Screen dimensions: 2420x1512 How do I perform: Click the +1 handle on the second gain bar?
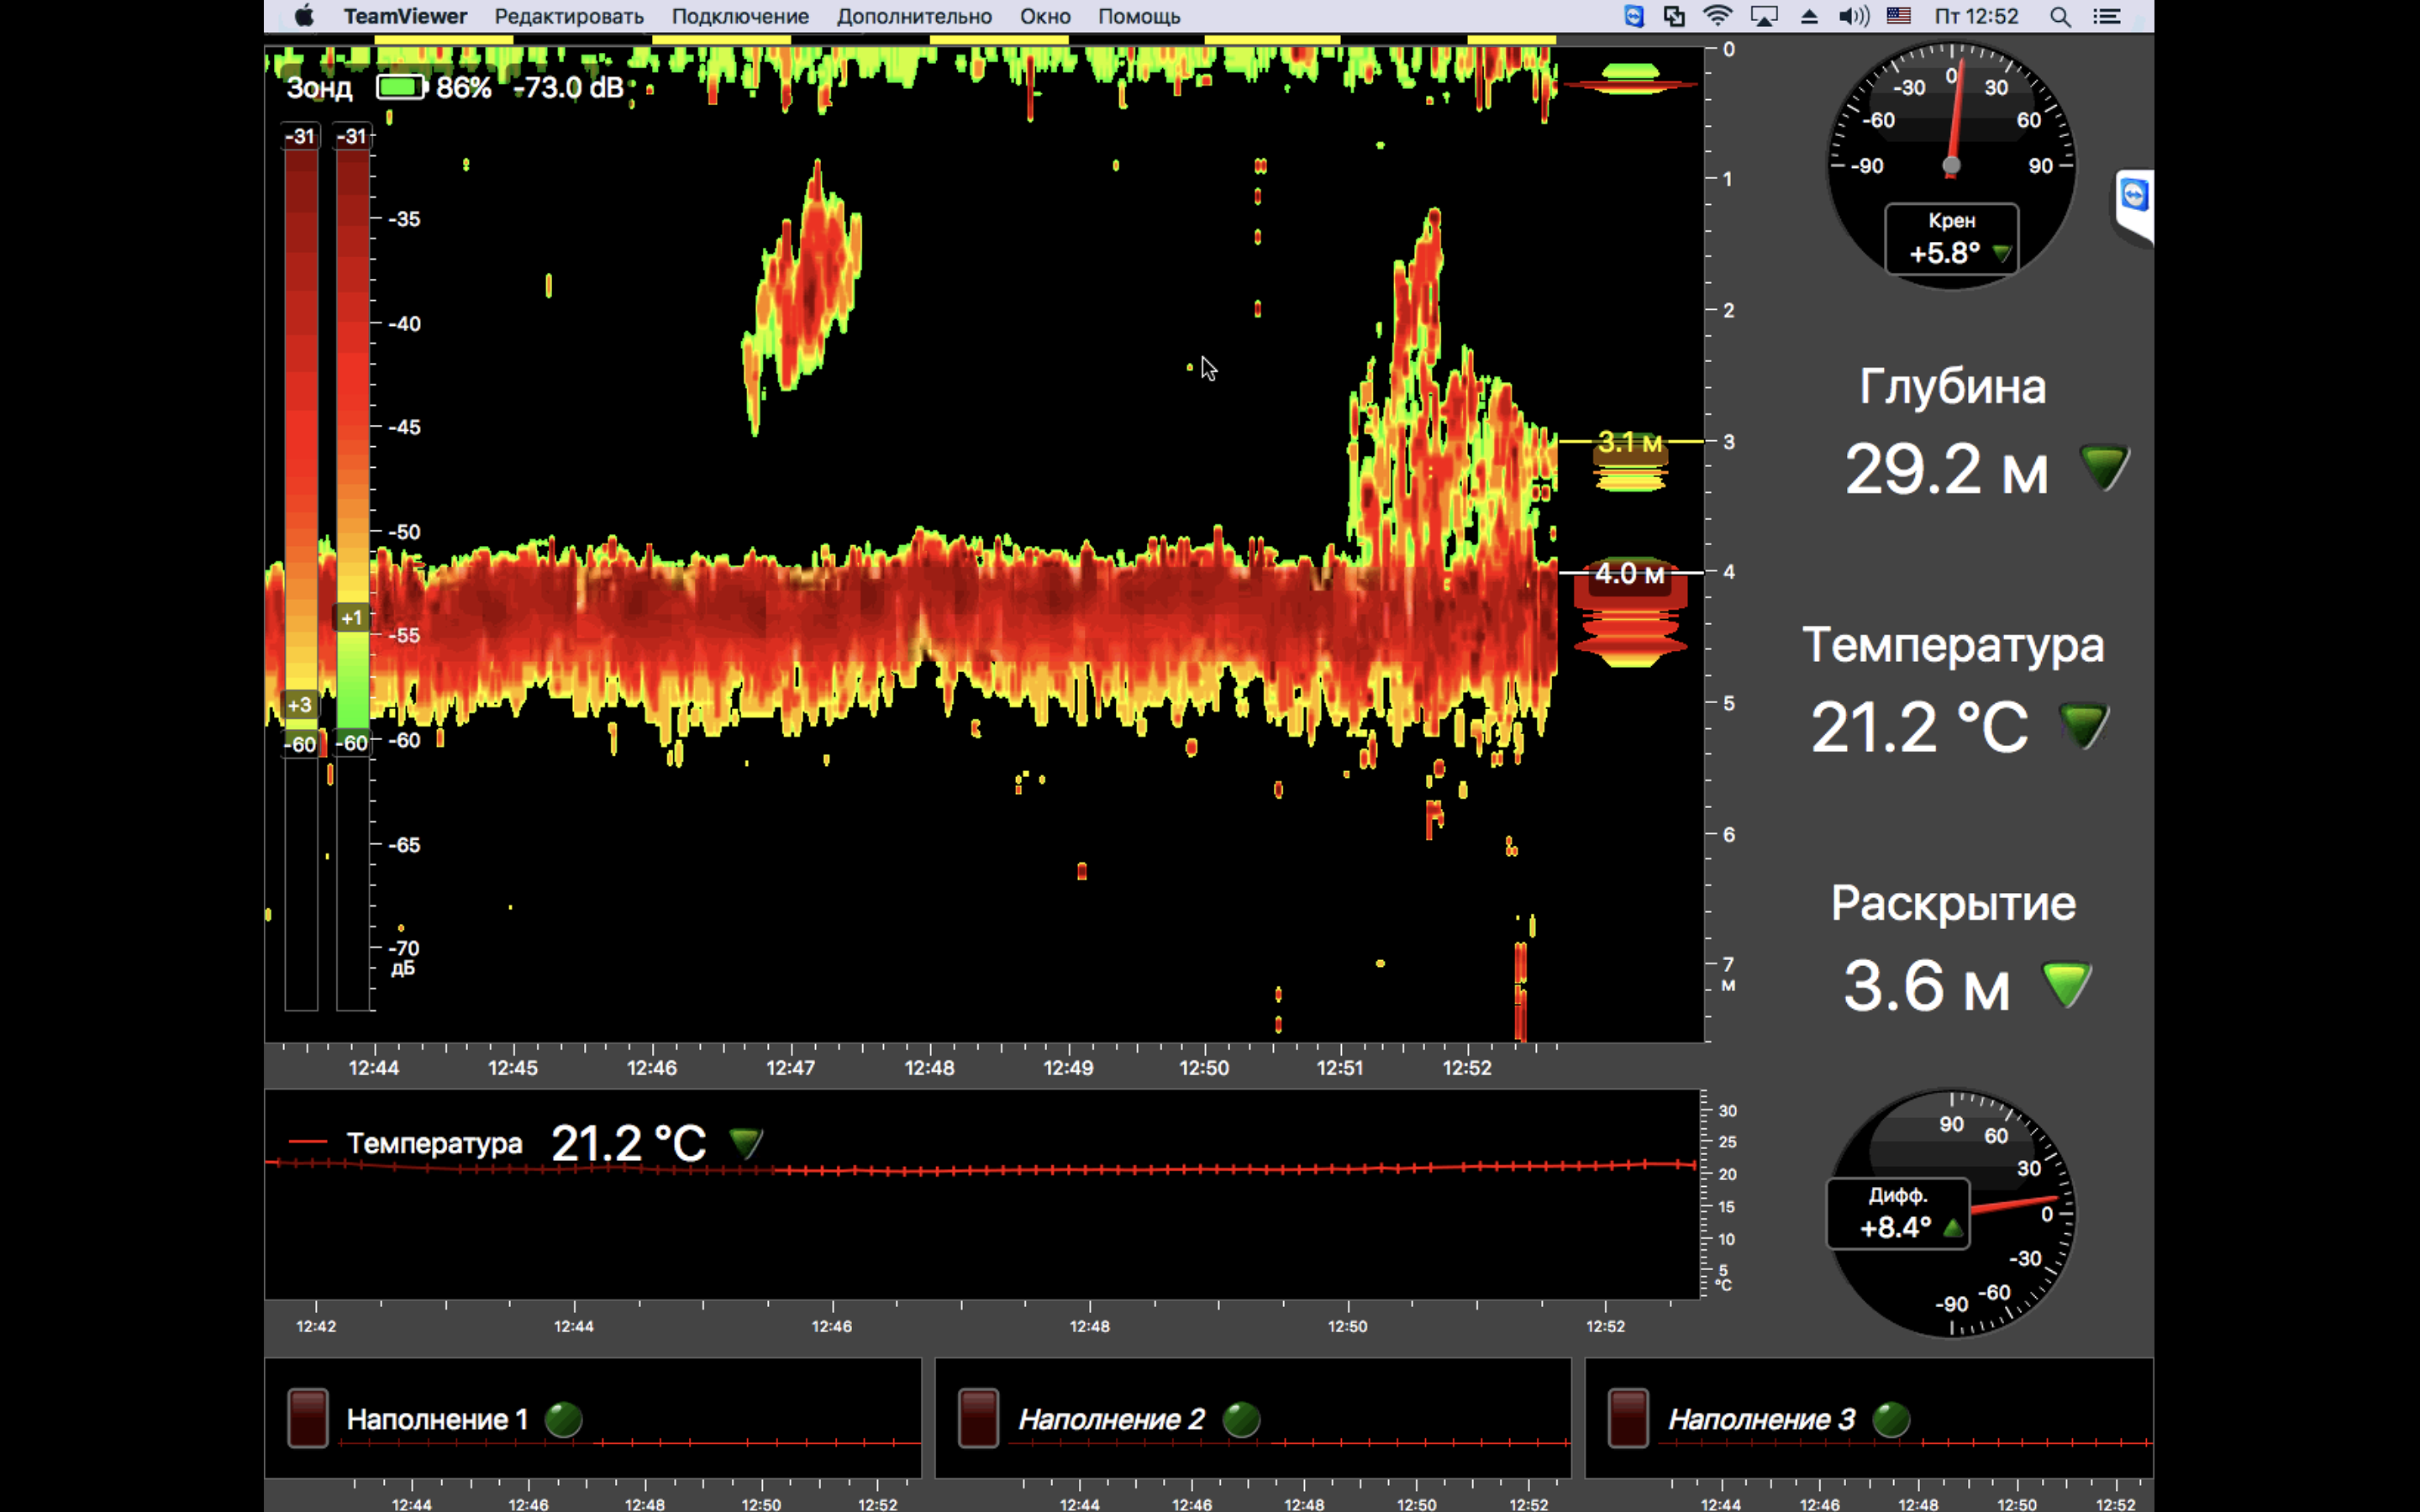[352, 618]
